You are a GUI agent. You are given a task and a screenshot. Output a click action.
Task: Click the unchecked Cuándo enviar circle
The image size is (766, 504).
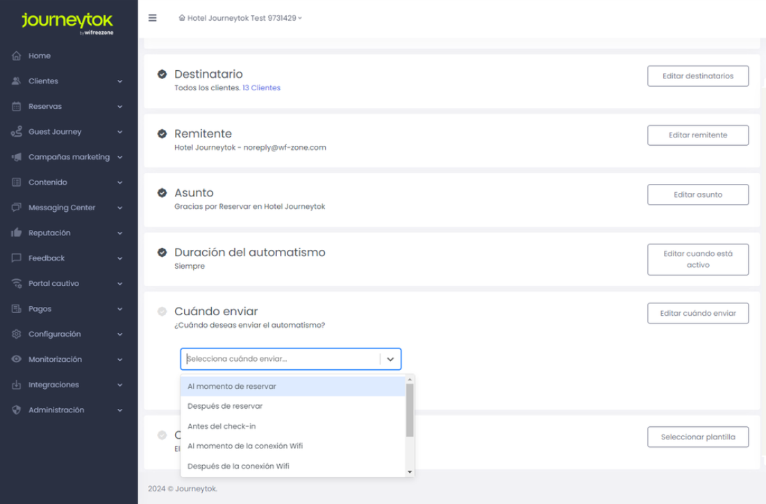(162, 312)
